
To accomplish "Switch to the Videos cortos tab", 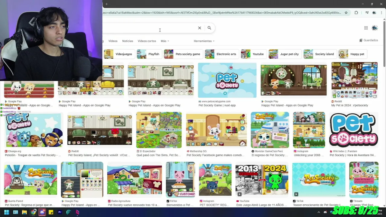I will point(147,41).
